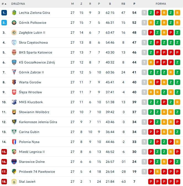Sort table by the # rank column
This screenshot has height=186, width=183.
click(4, 4)
